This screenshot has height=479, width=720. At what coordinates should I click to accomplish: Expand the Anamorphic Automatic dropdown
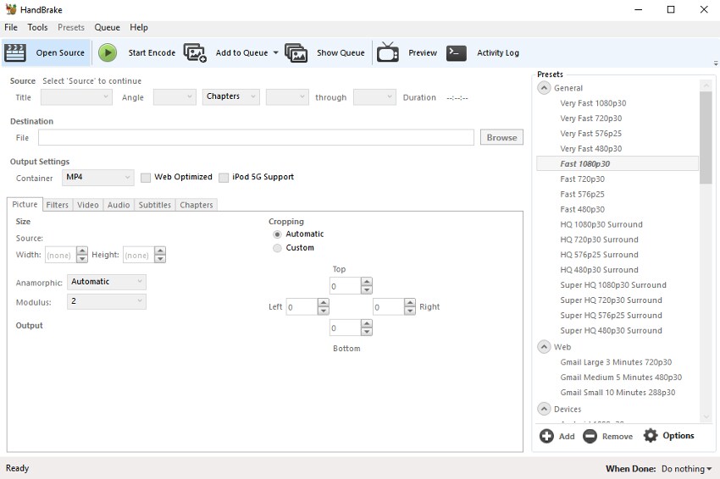pyautogui.click(x=106, y=282)
